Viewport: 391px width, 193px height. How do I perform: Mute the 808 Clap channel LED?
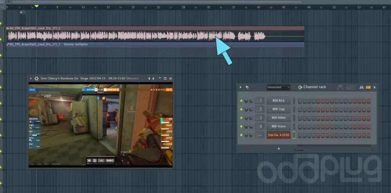pos(241,109)
